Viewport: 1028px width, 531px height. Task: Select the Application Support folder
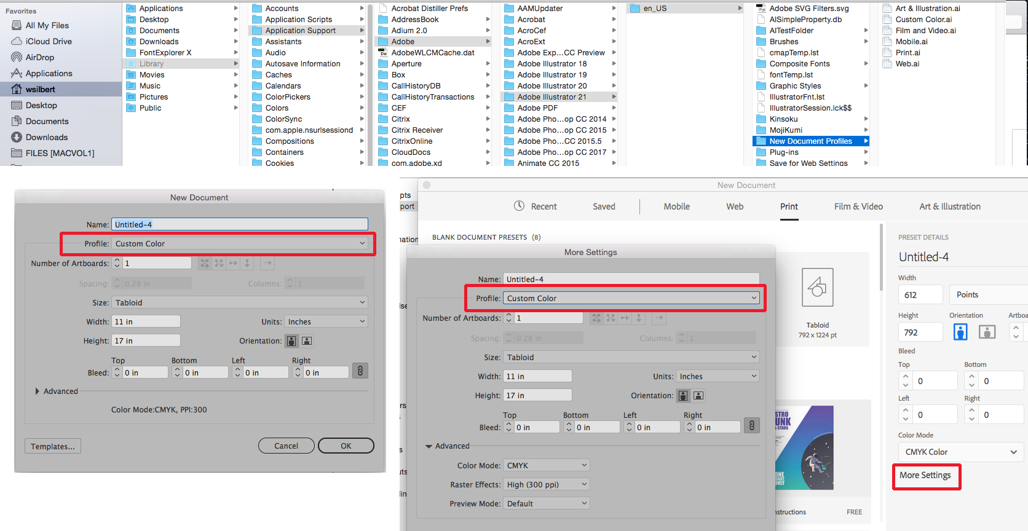click(308, 31)
